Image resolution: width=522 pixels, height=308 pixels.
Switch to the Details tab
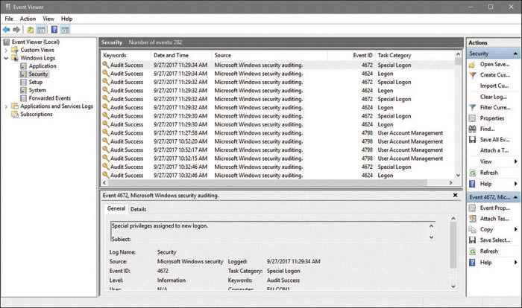coord(138,209)
